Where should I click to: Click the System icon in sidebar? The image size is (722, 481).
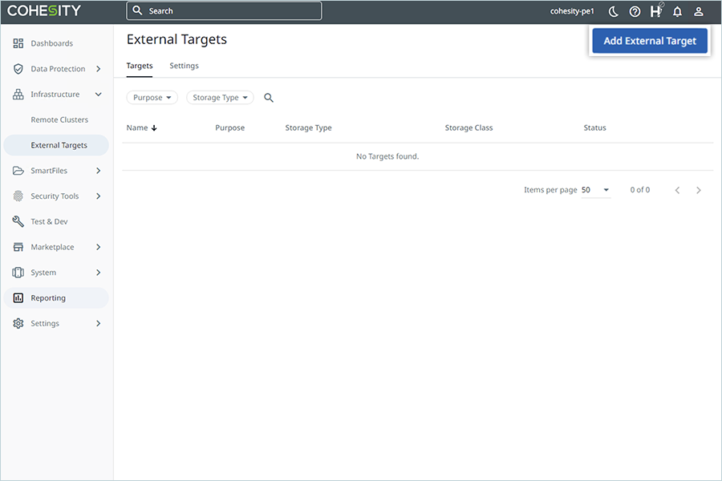18,273
